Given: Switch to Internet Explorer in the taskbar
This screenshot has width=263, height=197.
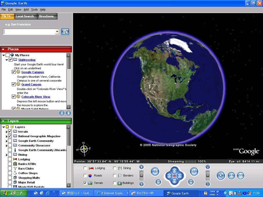Looking at the screenshot, I should click(x=111, y=193).
